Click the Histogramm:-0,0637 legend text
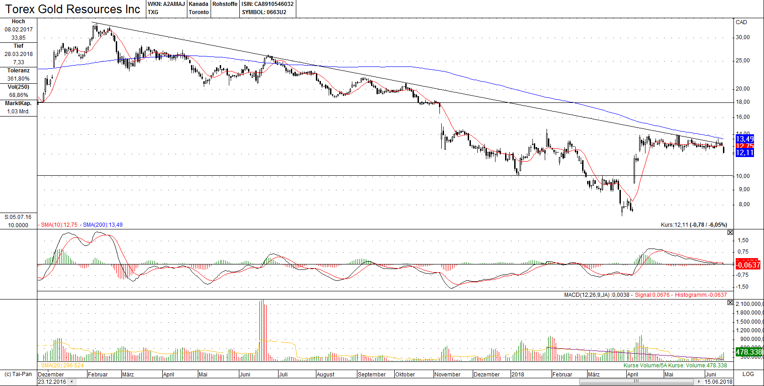The width and height of the screenshot is (764, 386). click(x=701, y=295)
